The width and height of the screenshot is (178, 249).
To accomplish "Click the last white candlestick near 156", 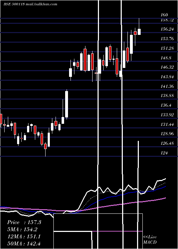I will [x=139, y=32].
